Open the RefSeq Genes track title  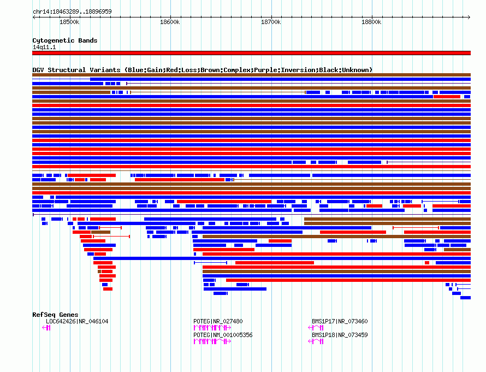pyautogui.click(x=55, y=315)
